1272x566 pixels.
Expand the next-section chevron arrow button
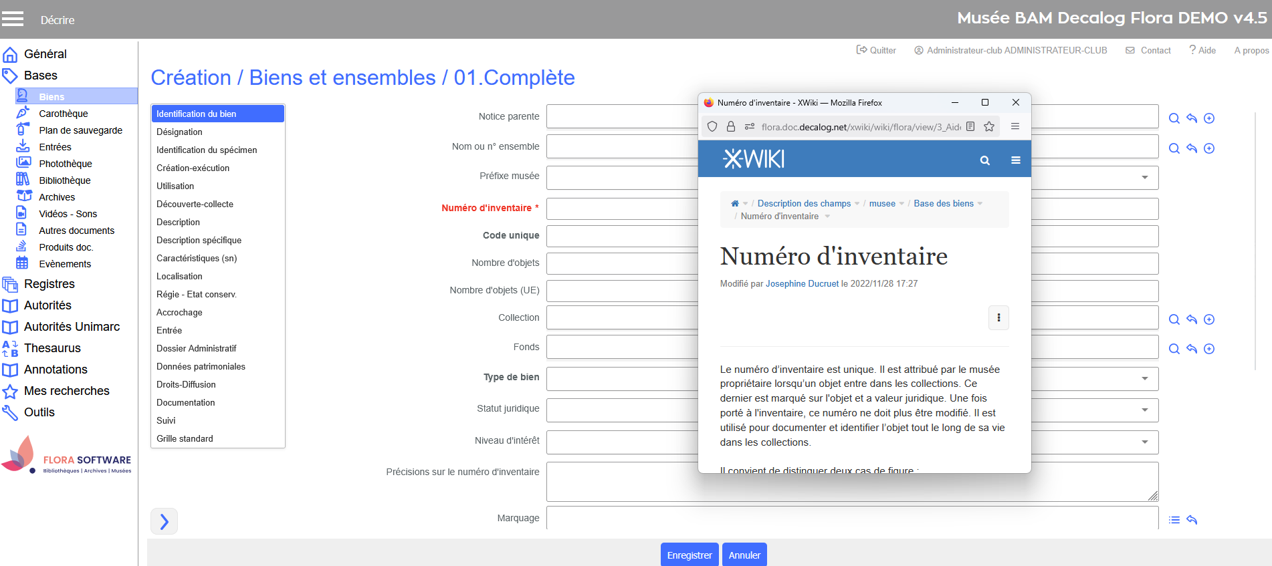[x=164, y=521]
